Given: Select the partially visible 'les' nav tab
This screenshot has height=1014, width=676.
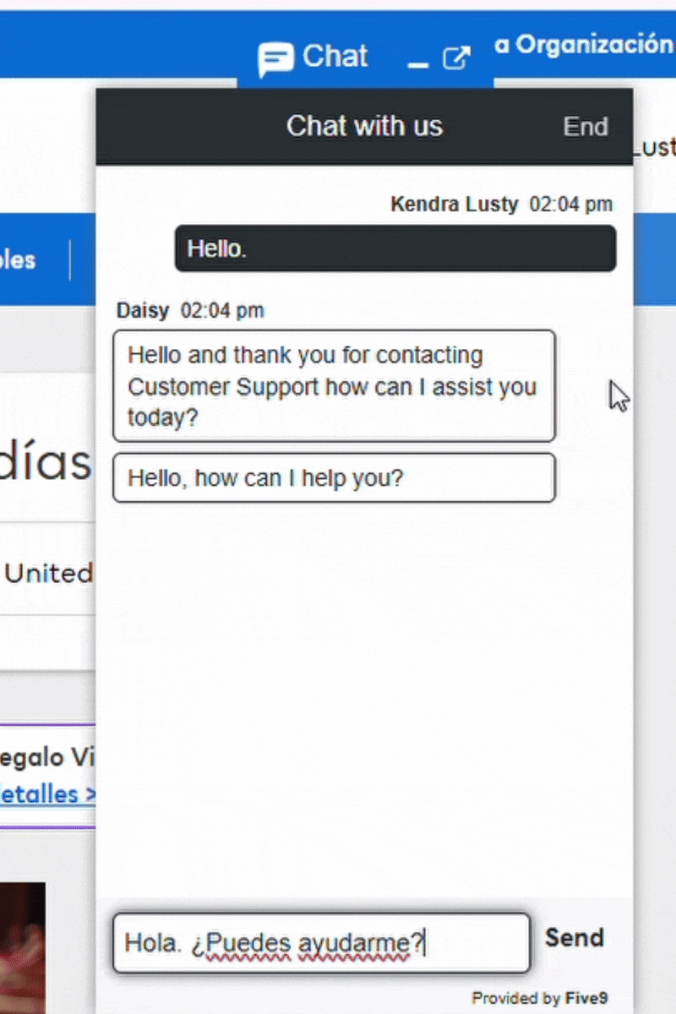Looking at the screenshot, I should click(19, 260).
